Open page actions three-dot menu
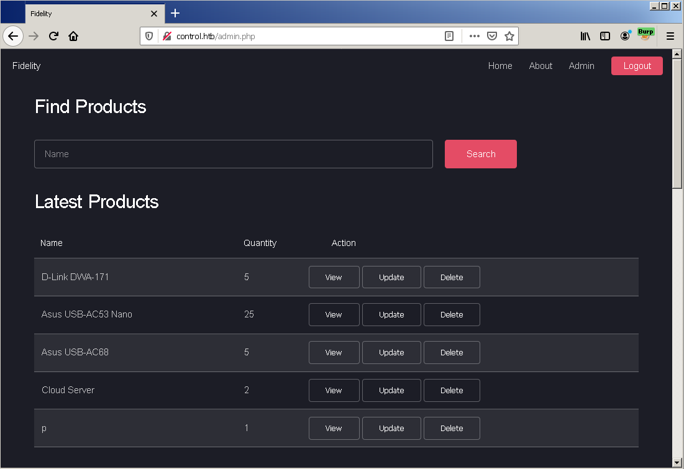This screenshot has width=684, height=469. [x=474, y=36]
